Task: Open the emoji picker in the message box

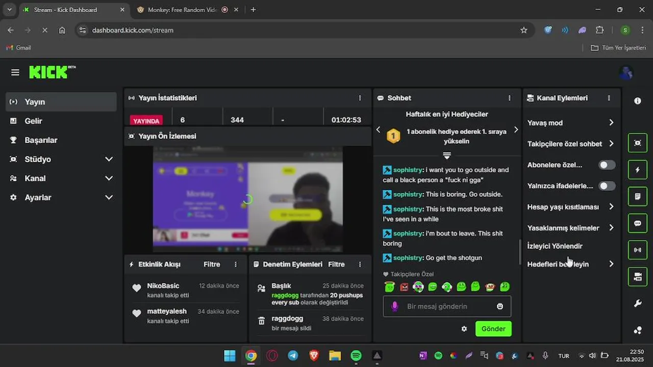Action: 500,306
